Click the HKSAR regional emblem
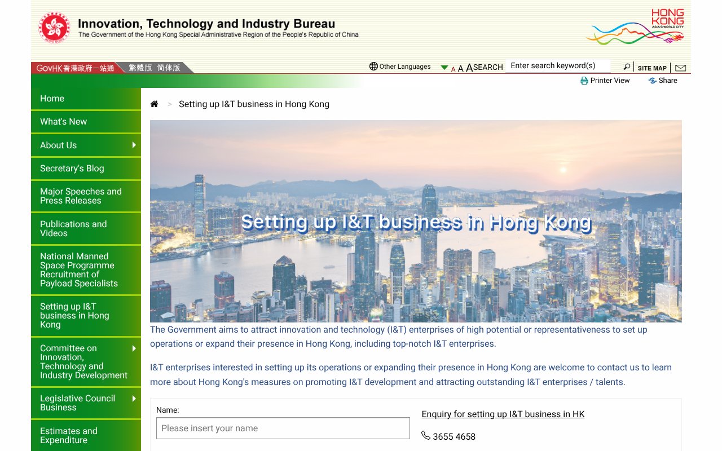This screenshot has width=722, height=451. (x=54, y=26)
